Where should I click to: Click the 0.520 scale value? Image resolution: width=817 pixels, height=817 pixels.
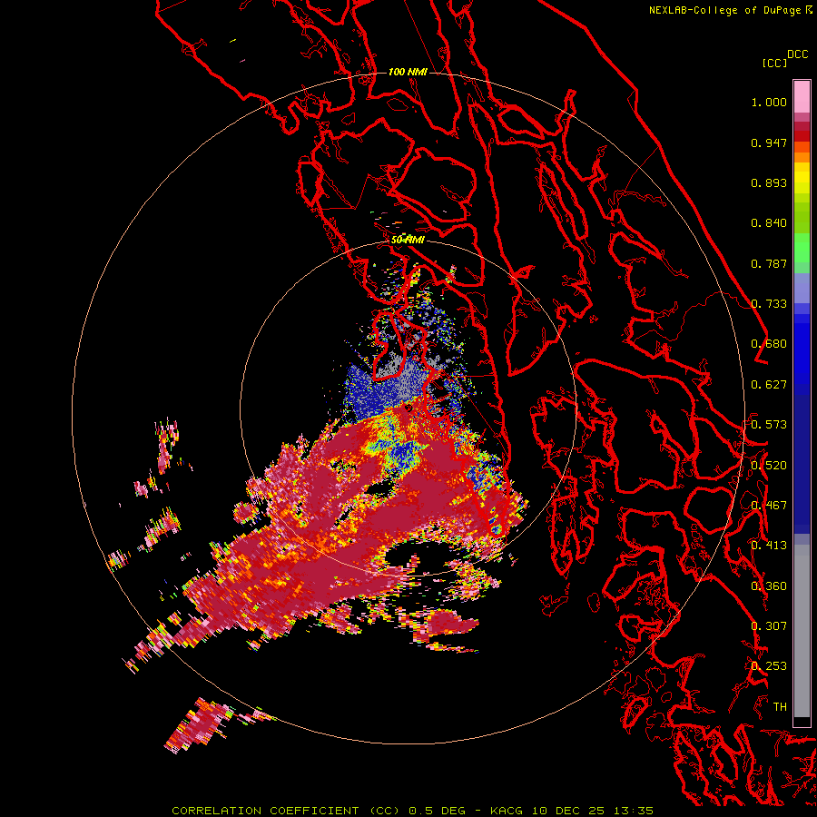pos(769,466)
